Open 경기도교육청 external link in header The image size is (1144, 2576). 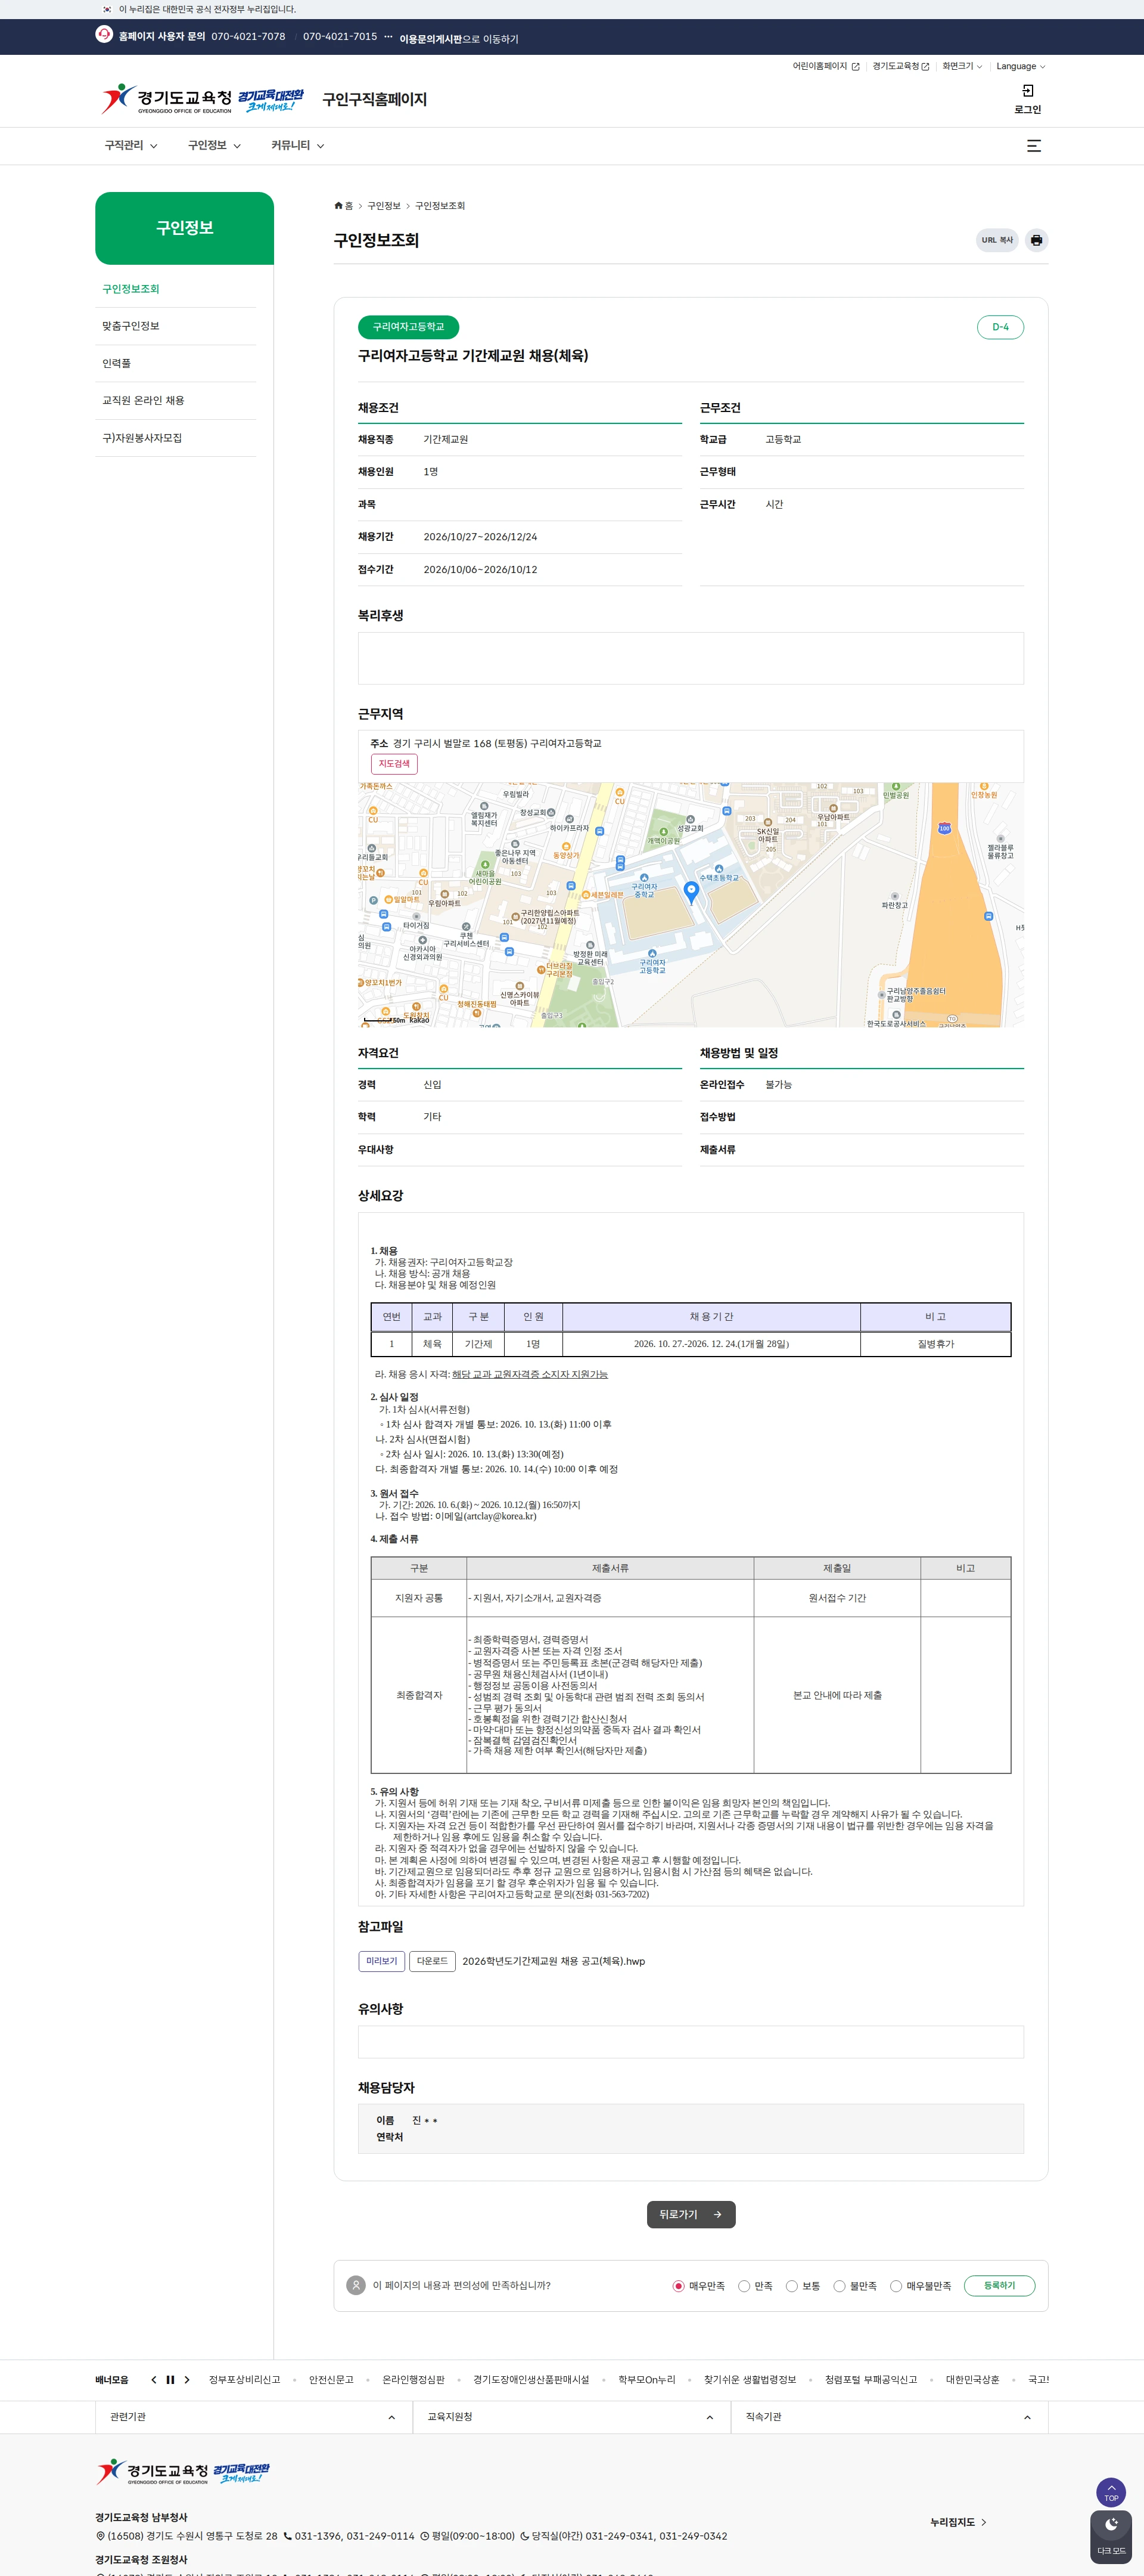(x=900, y=67)
